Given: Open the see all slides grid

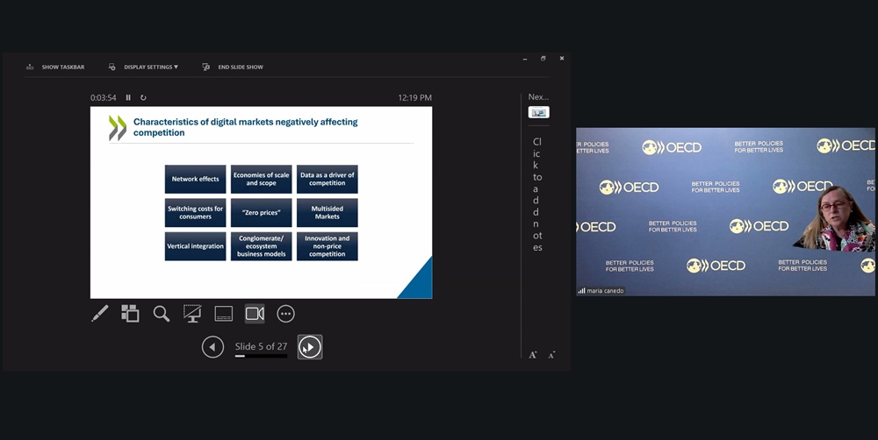Looking at the screenshot, I should point(130,314).
